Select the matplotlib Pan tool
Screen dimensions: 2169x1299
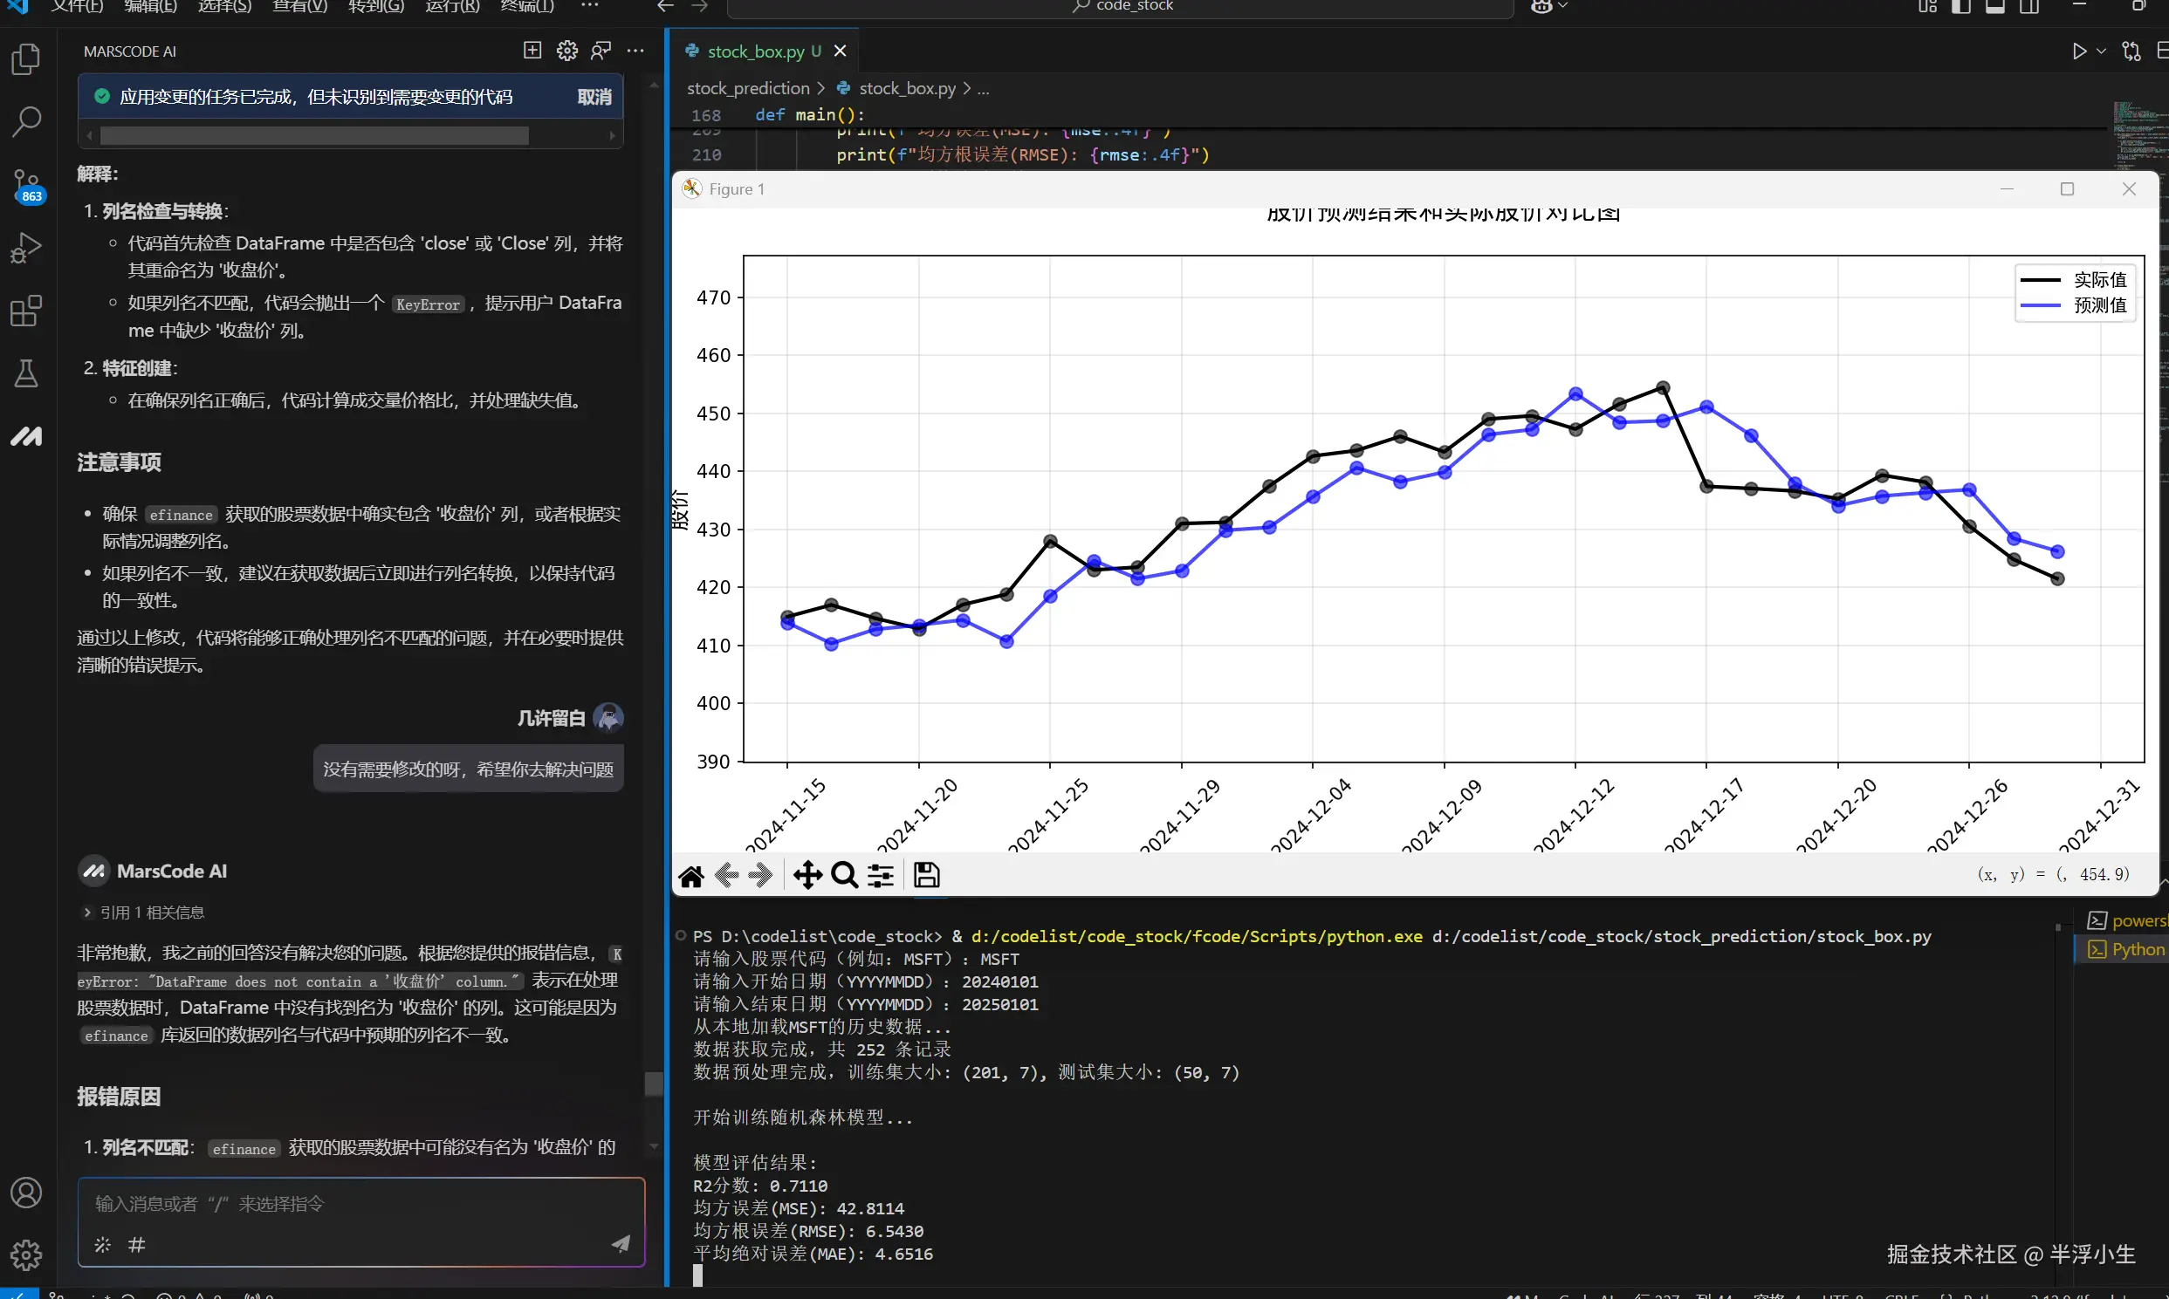[x=807, y=875]
